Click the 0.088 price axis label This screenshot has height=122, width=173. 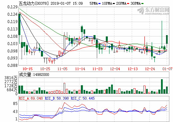click(12, 65)
